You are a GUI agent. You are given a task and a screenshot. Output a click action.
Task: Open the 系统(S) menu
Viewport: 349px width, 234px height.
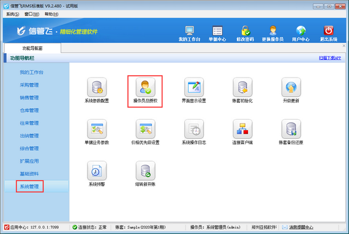tap(12, 14)
